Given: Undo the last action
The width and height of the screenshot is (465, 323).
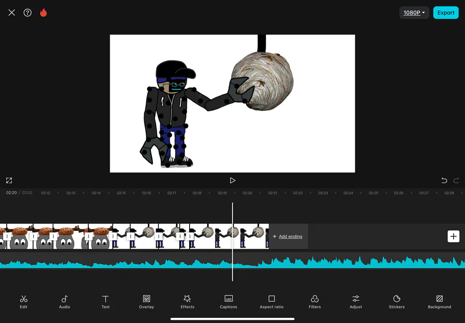Looking at the screenshot, I should [444, 180].
